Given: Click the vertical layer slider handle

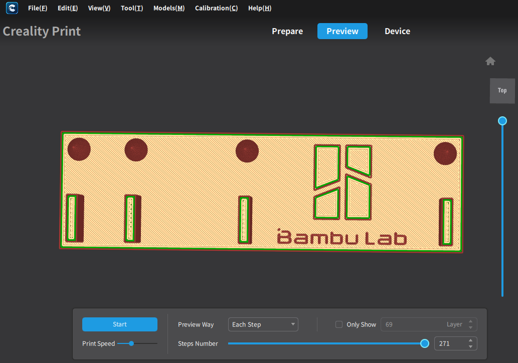Looking at the screenshot, I should (502, 121).
